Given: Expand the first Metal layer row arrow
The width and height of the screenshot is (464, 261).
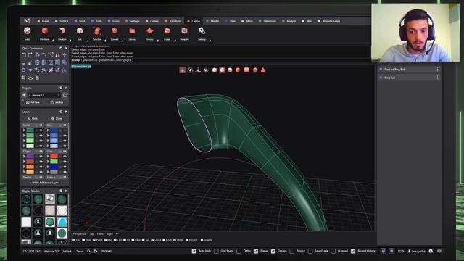Looking at the screenshot, I should [x=24, y=130].
